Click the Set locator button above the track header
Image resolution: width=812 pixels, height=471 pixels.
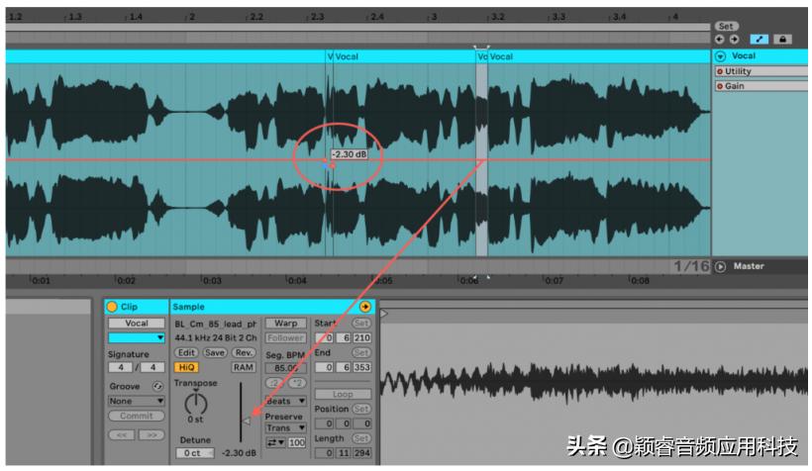[x=726, y=26]
